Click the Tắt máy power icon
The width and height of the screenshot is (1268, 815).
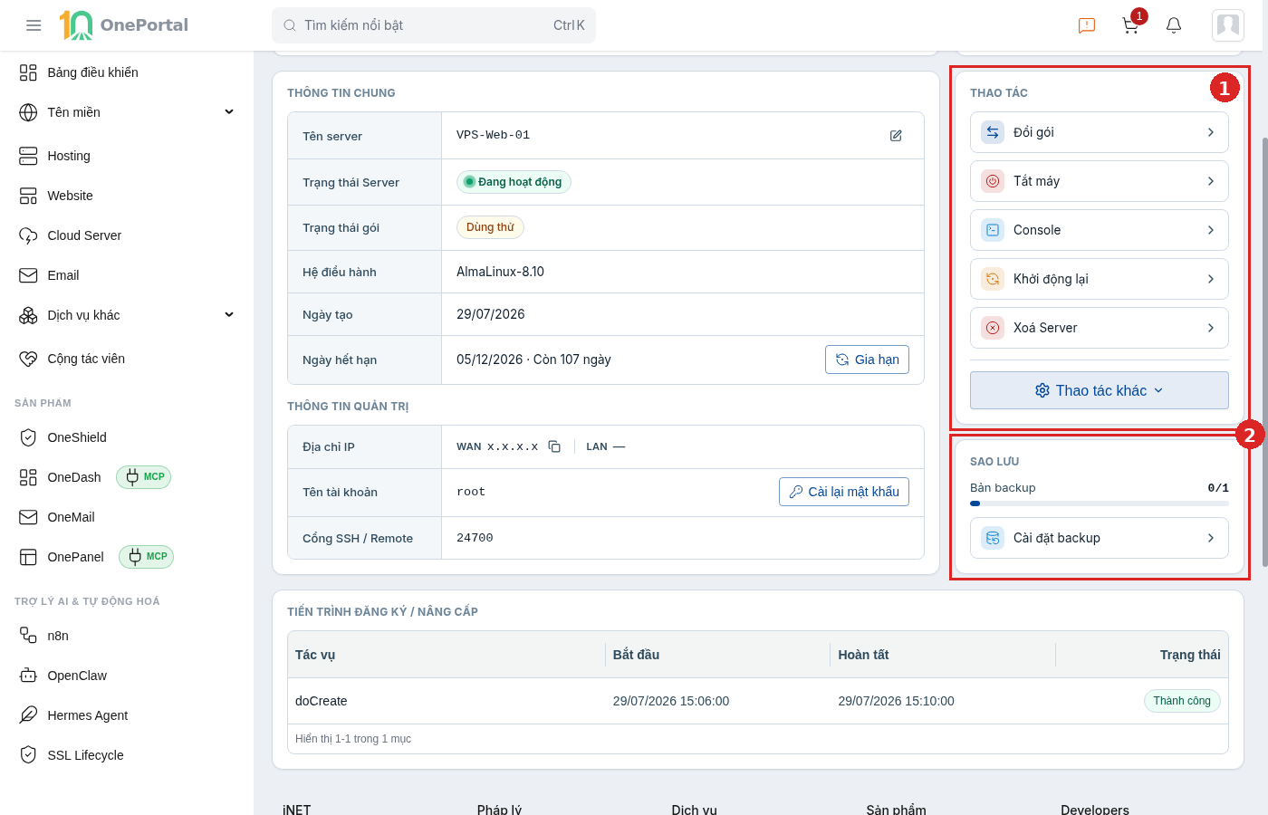coord(993,181)
